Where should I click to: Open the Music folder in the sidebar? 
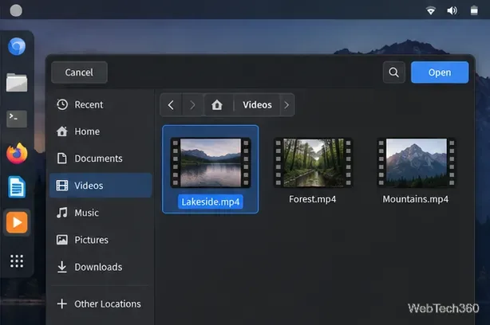[x=101, y=213]
